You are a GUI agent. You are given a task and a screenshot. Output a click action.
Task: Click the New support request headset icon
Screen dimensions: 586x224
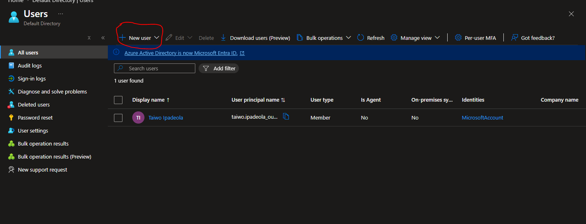coord(11,170)
